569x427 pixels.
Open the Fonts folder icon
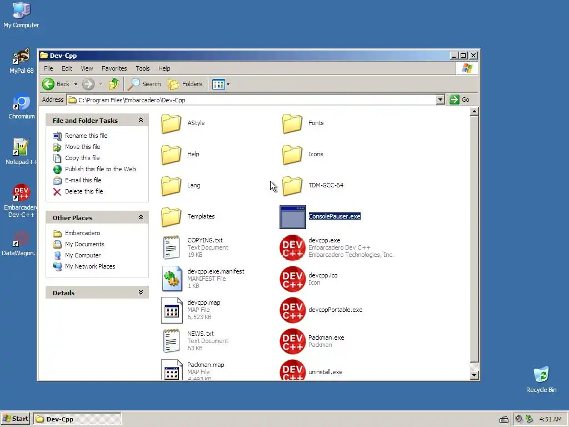coord(292,123)
